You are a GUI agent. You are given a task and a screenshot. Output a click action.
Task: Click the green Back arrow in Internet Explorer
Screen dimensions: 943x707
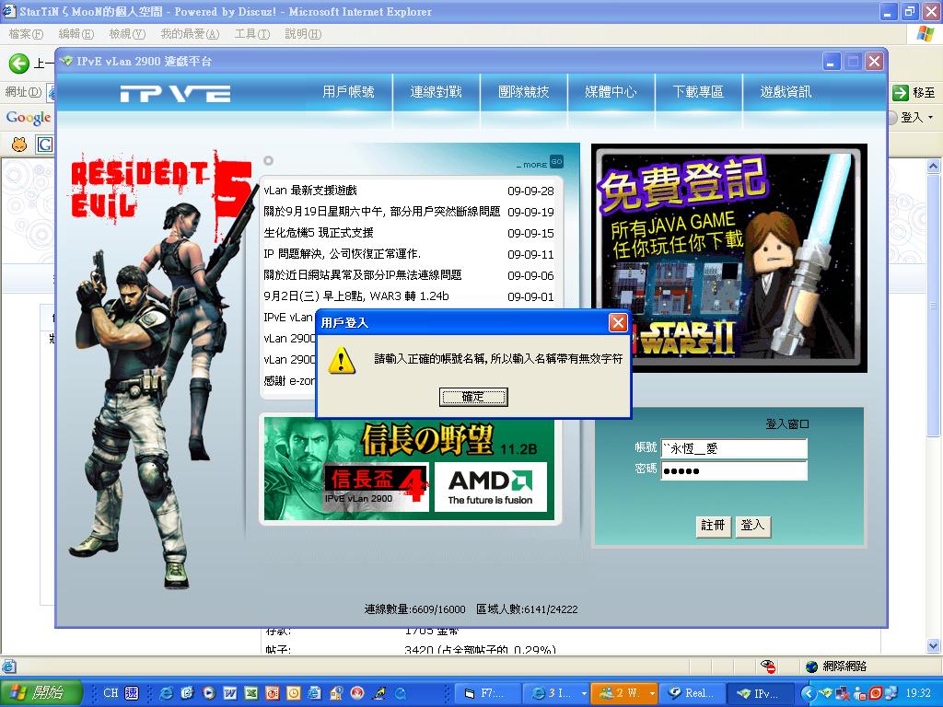18,64
